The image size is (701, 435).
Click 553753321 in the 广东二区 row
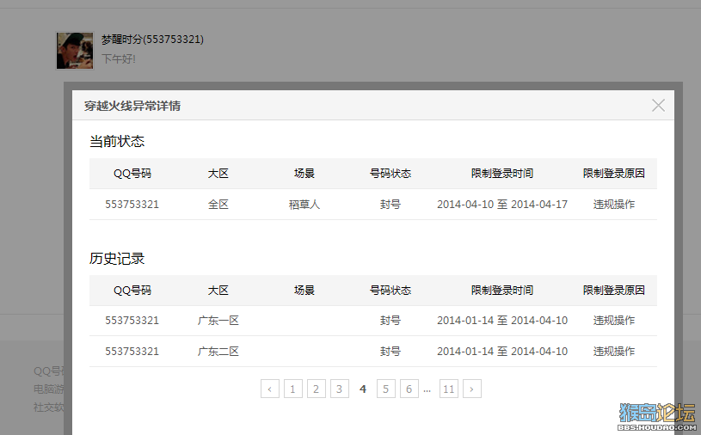point(132,352)
